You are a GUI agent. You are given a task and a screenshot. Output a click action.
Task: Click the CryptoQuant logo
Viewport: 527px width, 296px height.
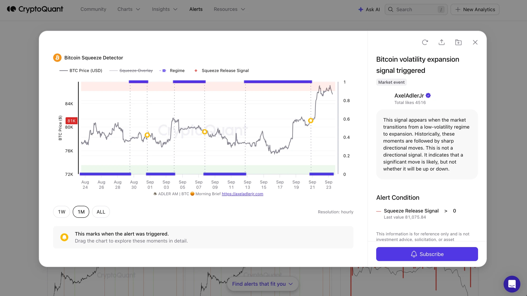35,9
